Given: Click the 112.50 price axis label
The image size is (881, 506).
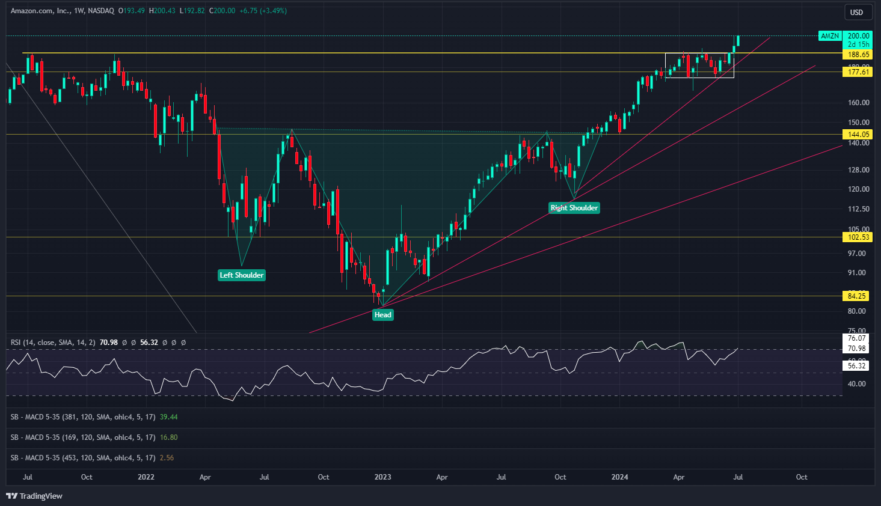Looking at the screenshot, I should (x=859, y=209).
